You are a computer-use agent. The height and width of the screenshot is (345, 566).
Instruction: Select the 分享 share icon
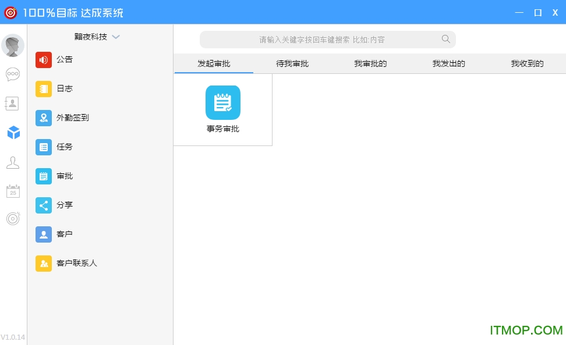click(44, 205)
